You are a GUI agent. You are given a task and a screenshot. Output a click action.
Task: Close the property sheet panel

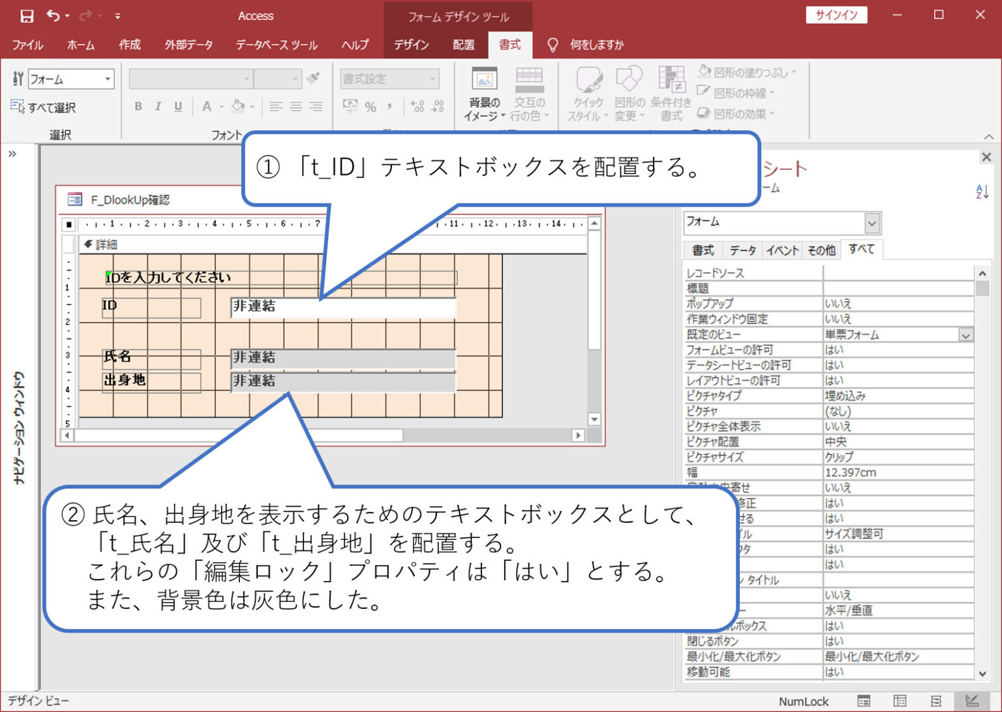tap(986, 156)
